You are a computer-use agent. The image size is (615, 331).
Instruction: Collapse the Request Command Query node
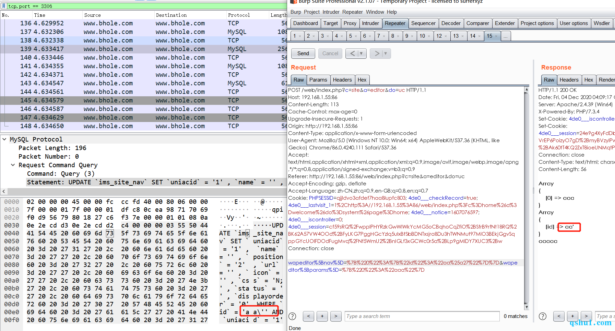13,165
